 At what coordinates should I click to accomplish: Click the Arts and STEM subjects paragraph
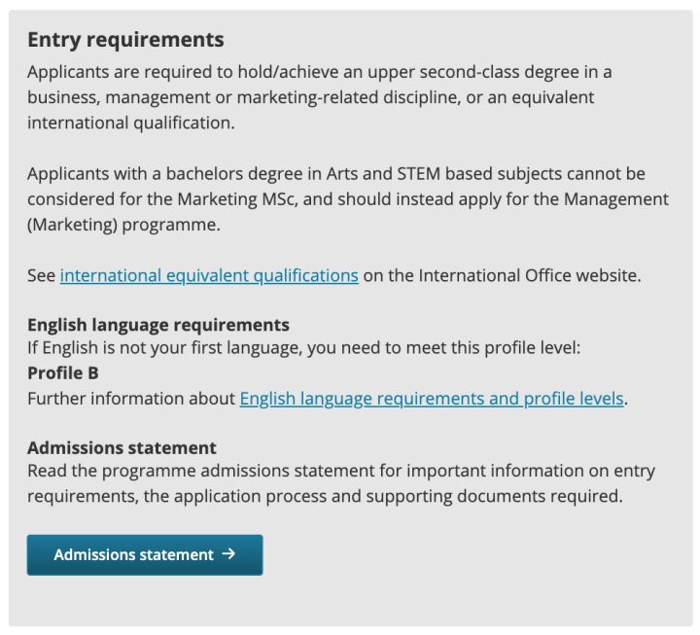pos(348,199)
